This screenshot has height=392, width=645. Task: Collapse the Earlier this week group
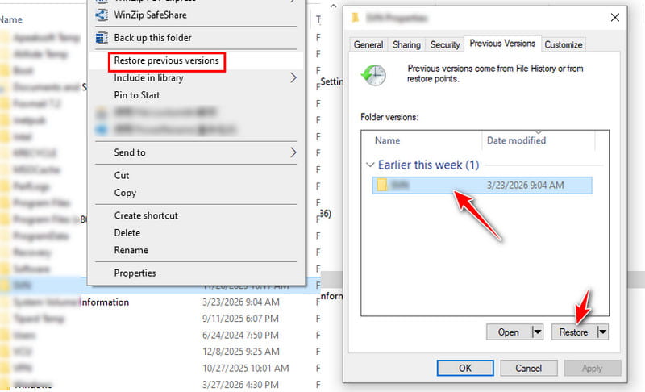tap(370, 165)
